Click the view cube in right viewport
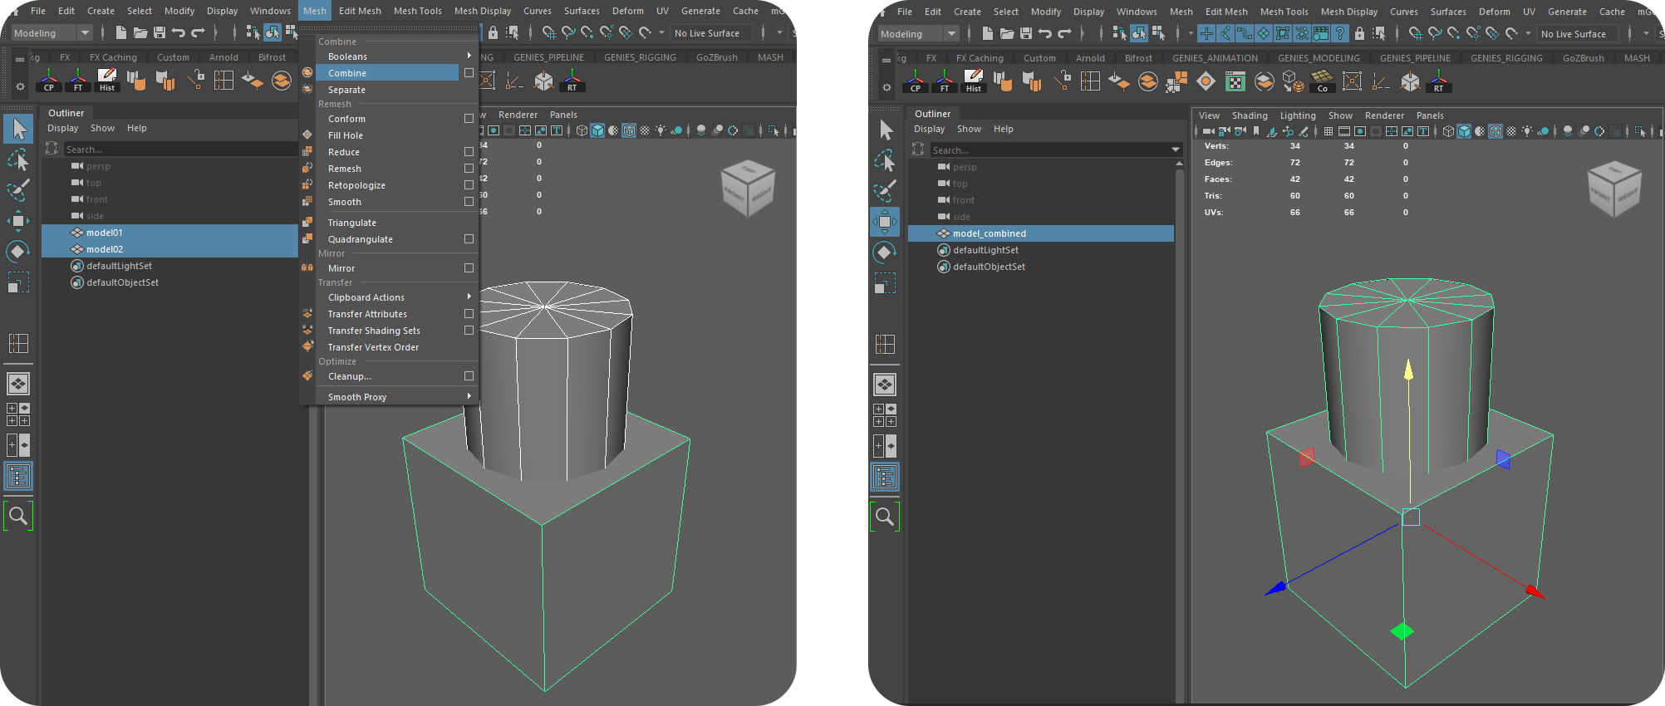 coord(1613,189)
